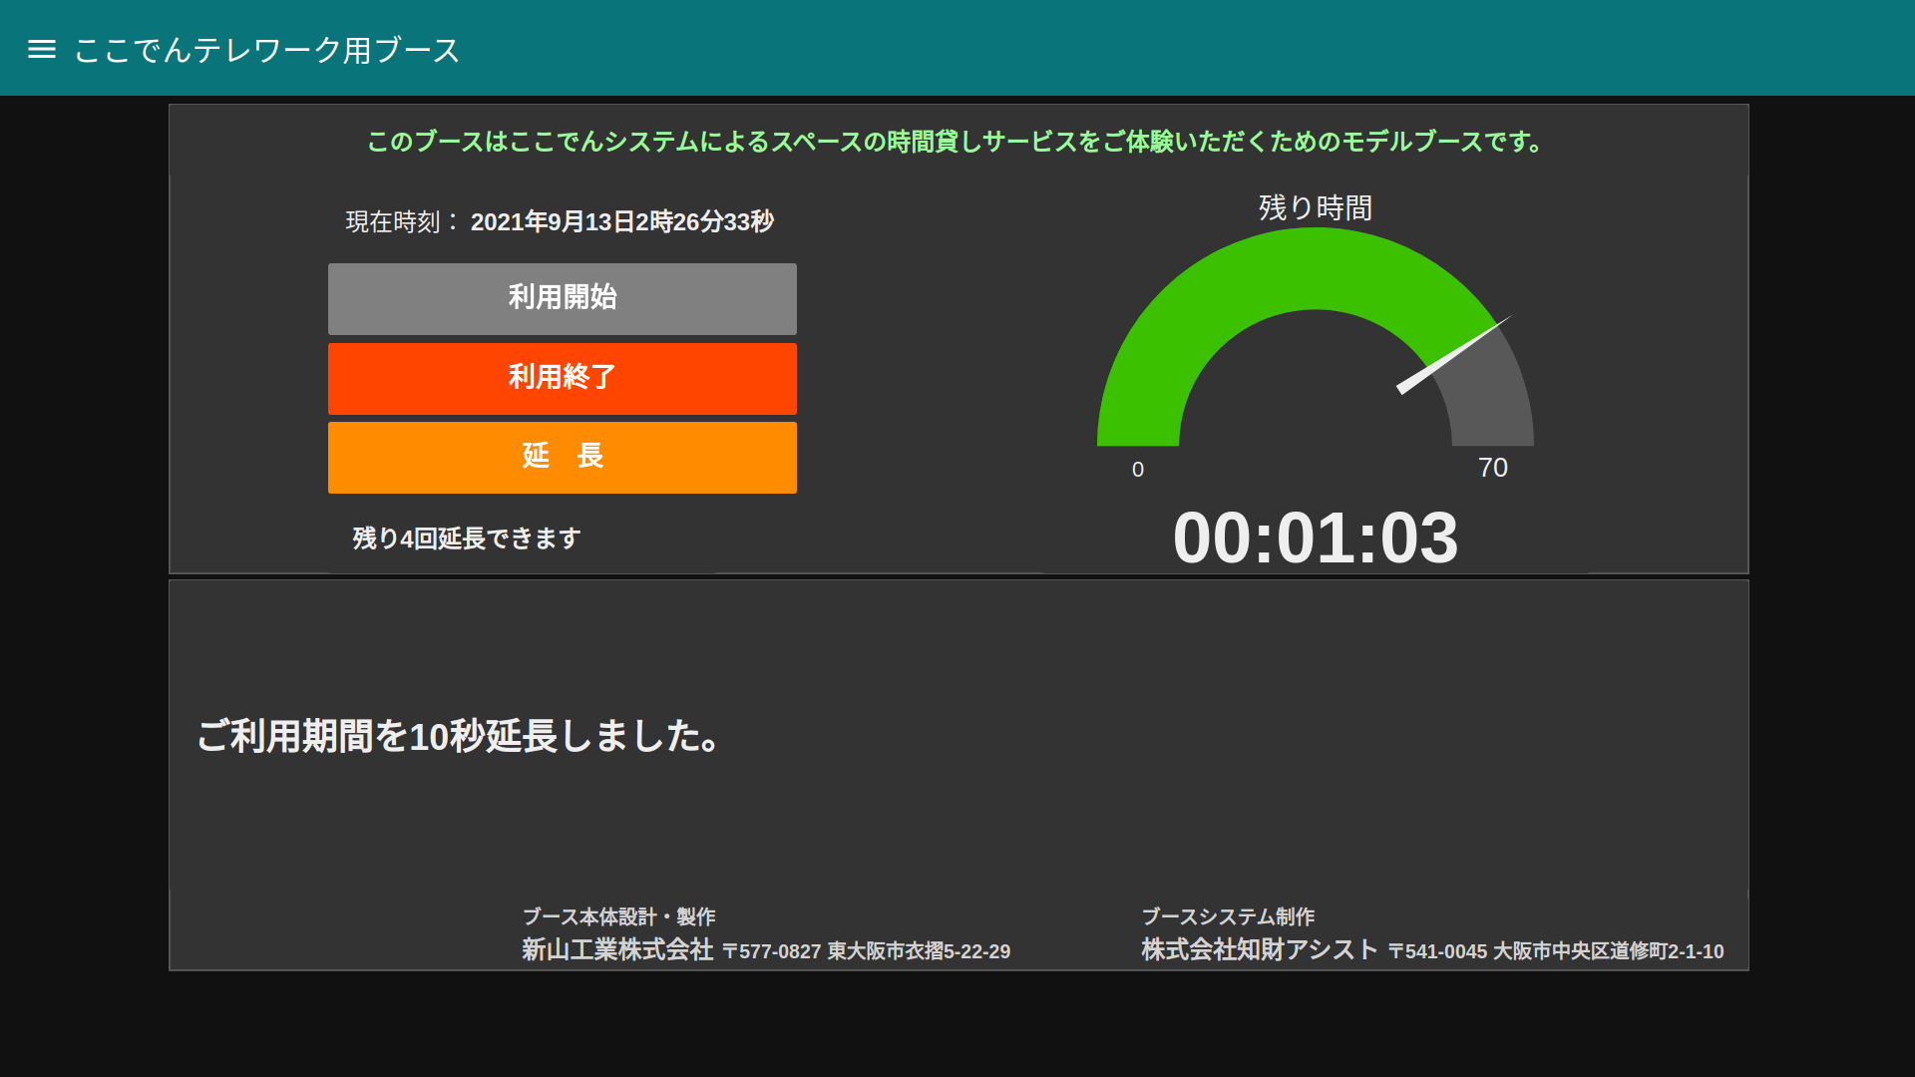The image size is (1915, 1077).
Task: Click the 残り時間 gauge title
Action: pyautogui.click(x=1315, y=207)
